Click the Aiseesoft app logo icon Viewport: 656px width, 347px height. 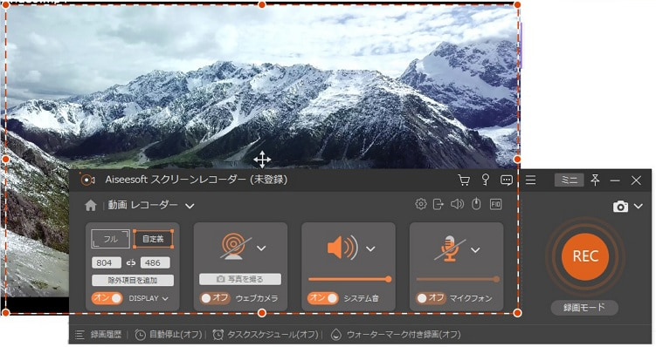pos(87,180)
